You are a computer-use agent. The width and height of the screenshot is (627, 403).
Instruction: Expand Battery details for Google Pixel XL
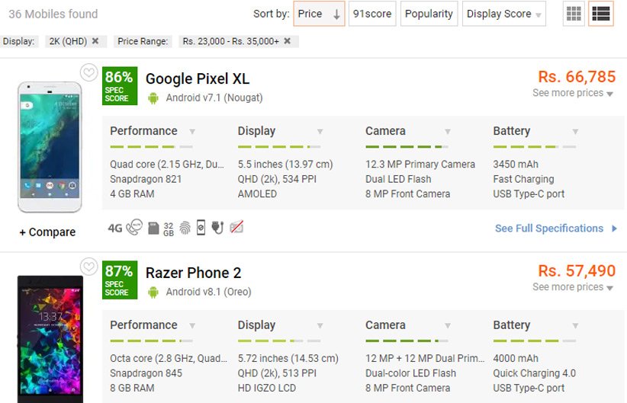[x=575, y=131]
